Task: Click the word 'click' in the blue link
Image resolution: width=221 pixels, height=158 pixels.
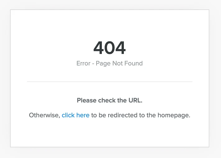Action: [x=68, y=115]
